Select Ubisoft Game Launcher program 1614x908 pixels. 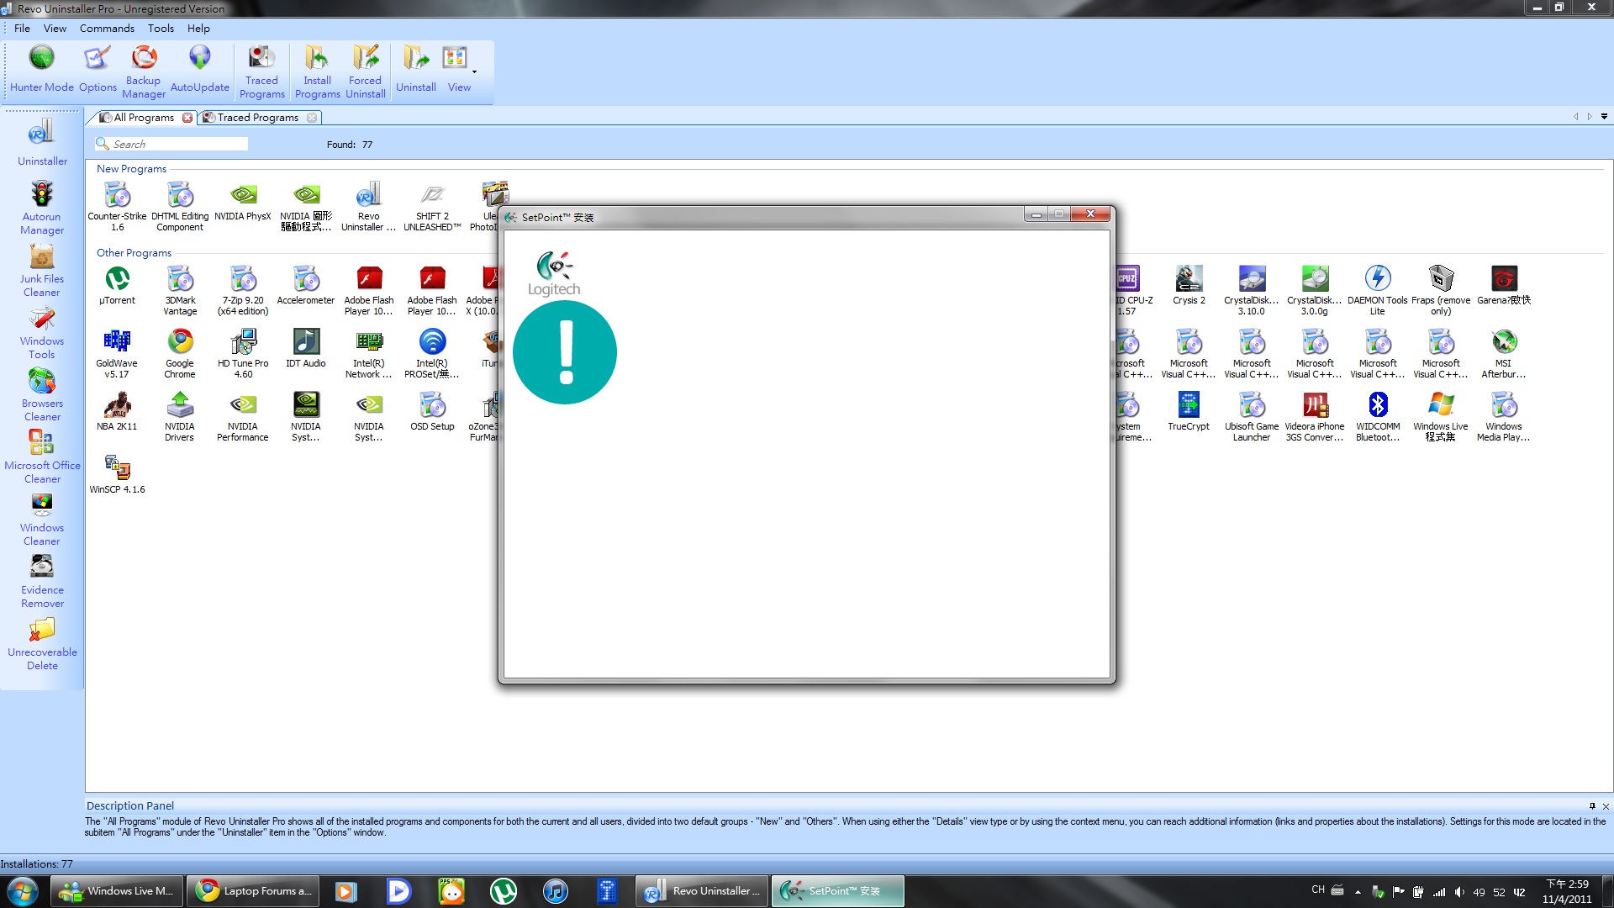pos(1252,417)
